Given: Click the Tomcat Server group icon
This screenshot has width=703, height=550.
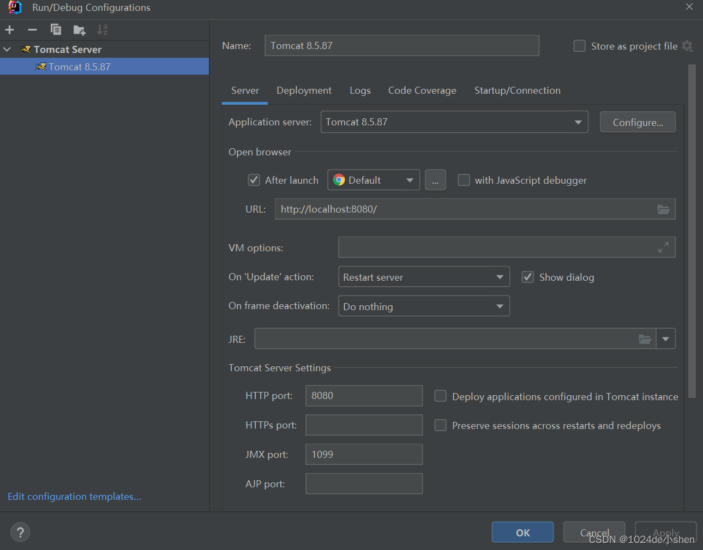Looking at the screenshot, I should [26, 49].
